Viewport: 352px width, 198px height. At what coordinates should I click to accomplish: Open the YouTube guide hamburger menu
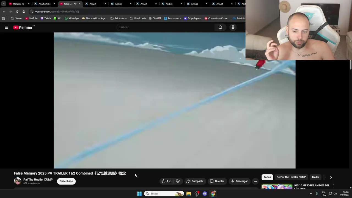(7, 27)
